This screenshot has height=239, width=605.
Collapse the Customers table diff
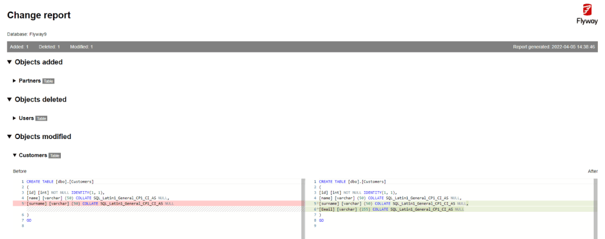tap(15, 156)
